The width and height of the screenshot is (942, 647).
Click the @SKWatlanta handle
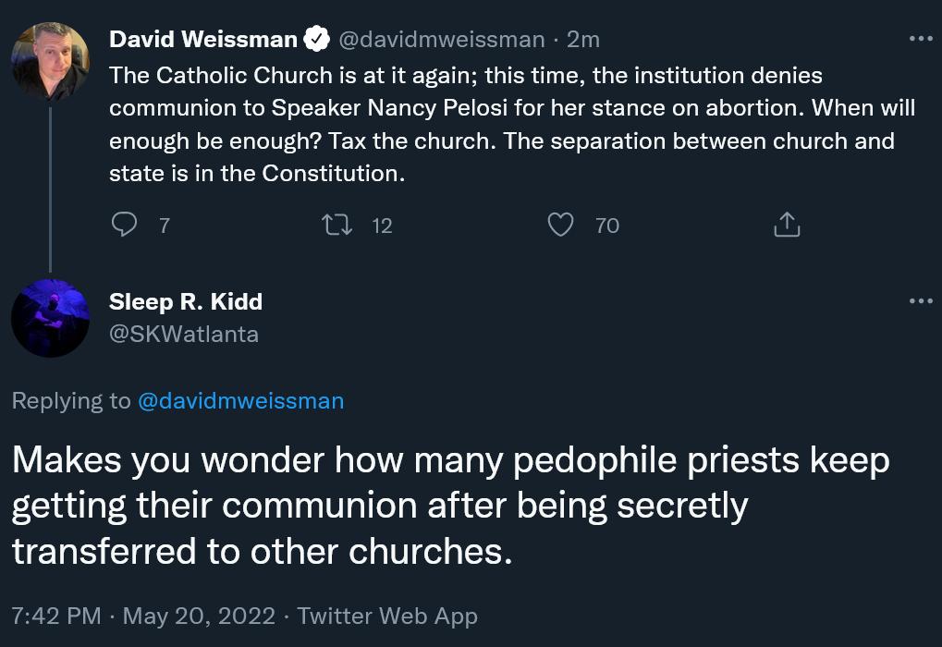183,334
